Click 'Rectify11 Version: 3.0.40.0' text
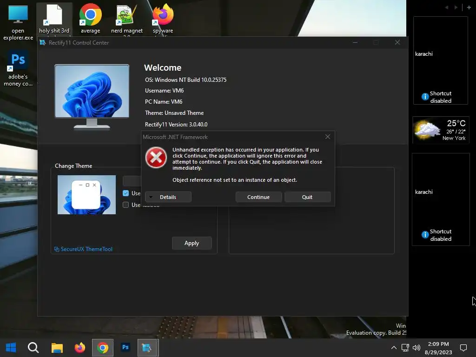476x357 pixels. pyautogui.click(x=176, y=125)
